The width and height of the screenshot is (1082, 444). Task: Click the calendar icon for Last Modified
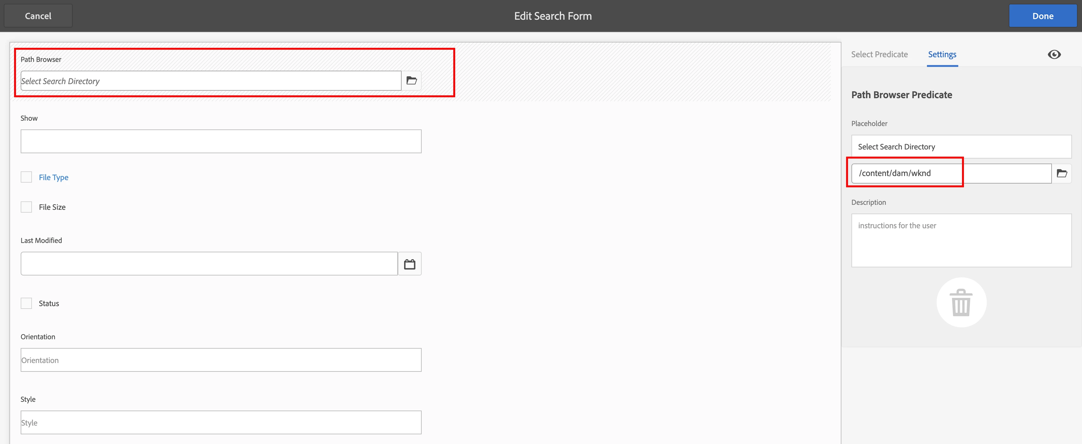tap(409, 264)
